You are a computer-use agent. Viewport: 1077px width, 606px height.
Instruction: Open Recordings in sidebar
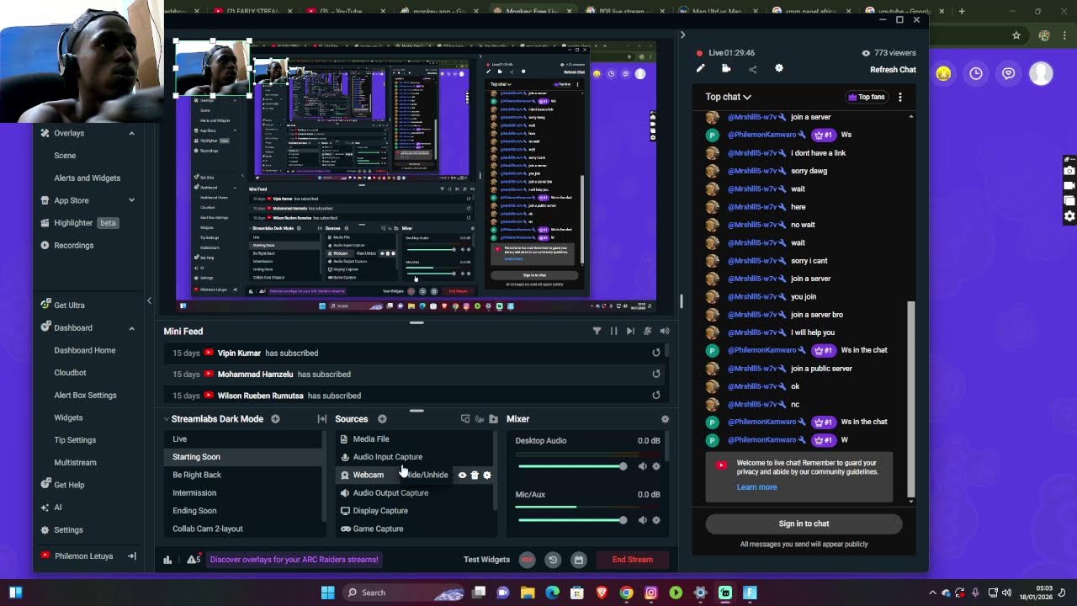click(x=73, y=246)
